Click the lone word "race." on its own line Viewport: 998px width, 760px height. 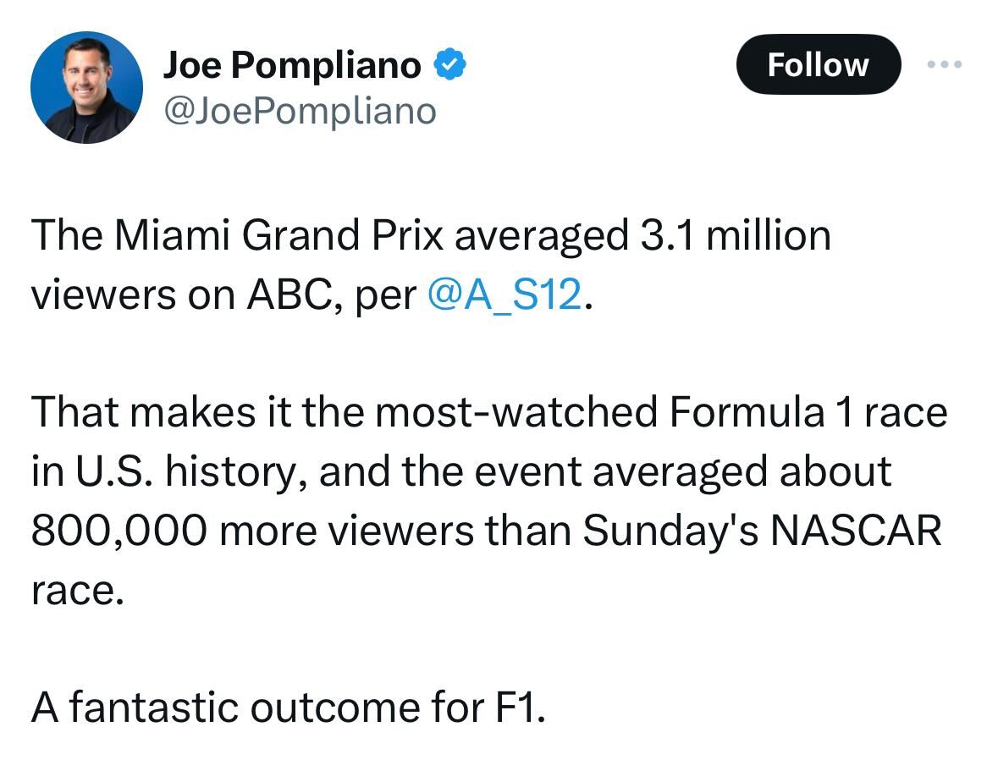pos(77,591)
